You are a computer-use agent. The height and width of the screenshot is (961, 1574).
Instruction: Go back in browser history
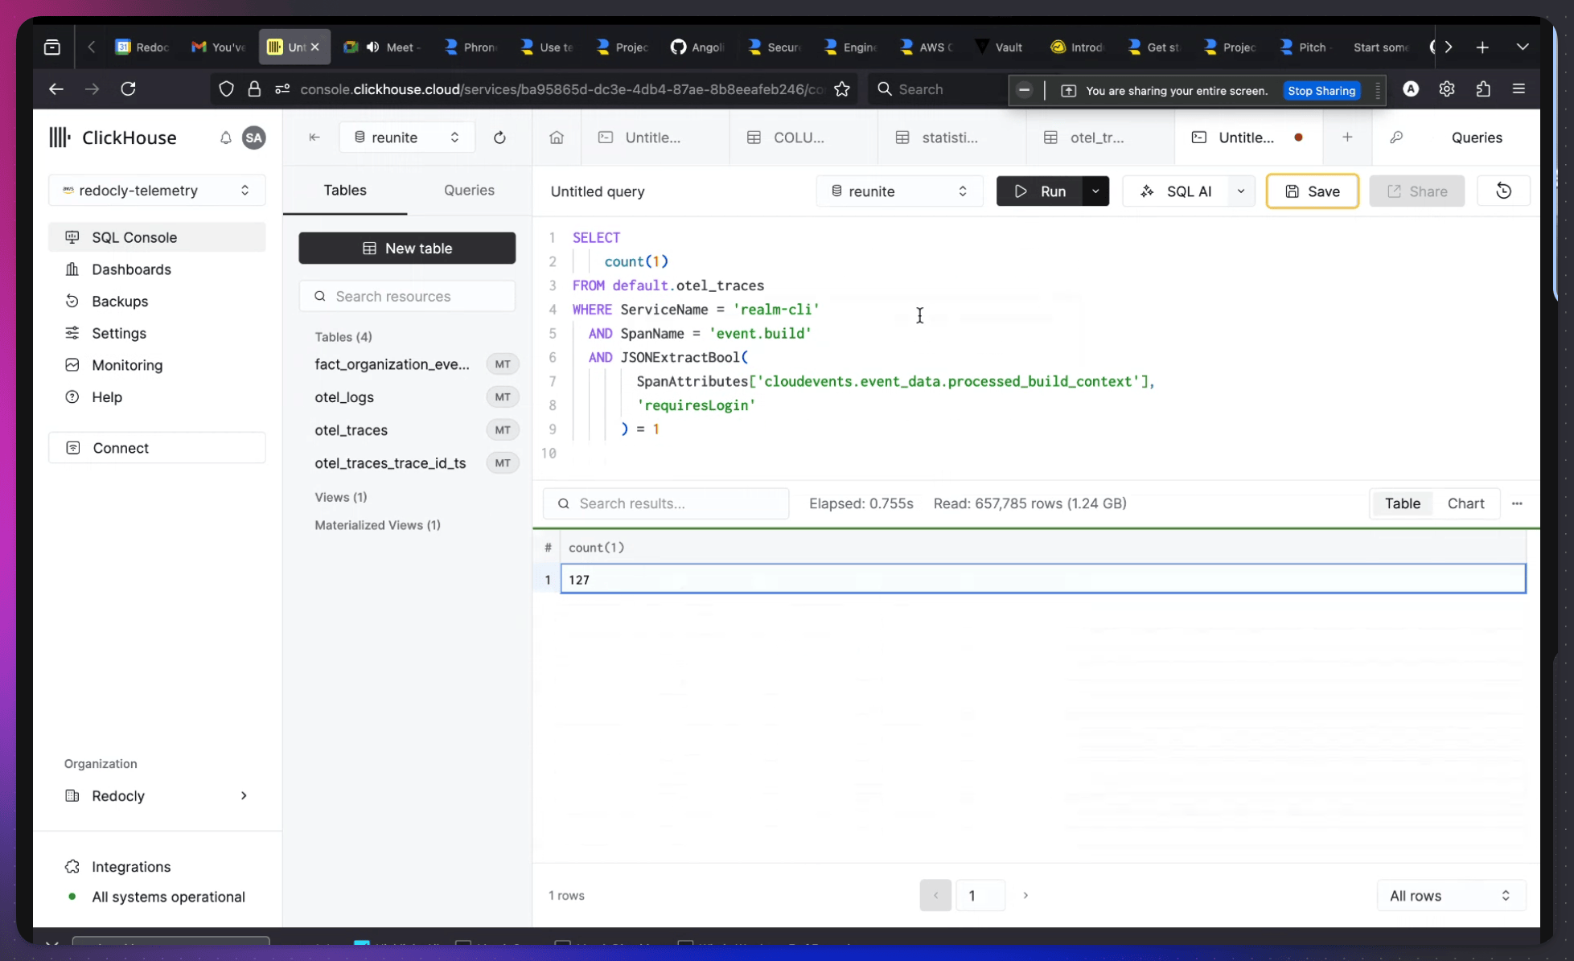(x=55, y=88)
